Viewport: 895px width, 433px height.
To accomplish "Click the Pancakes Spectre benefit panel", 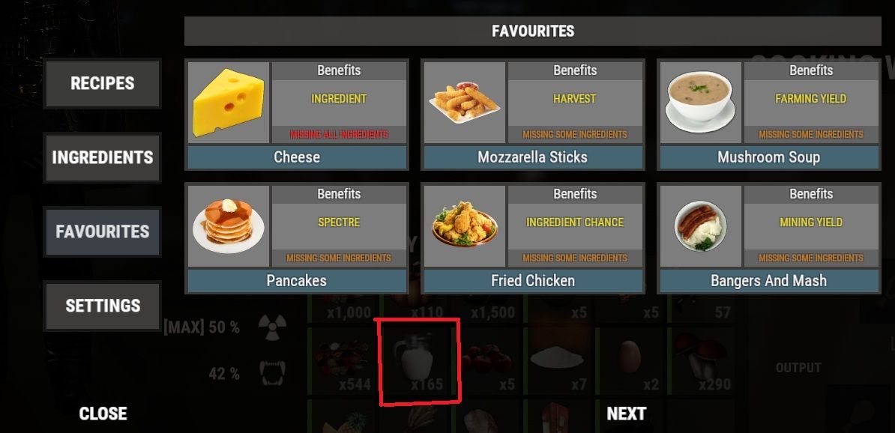I will pos(339,226).
